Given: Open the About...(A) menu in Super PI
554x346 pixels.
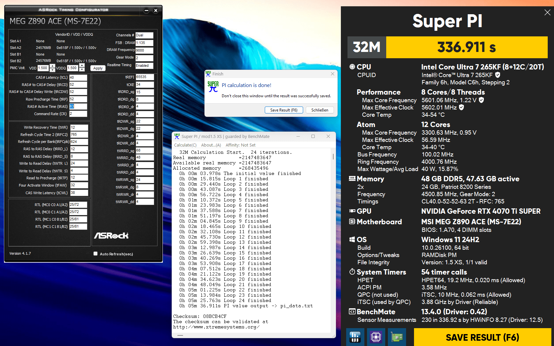Looking at the screenshot, I should (x=211, y=145).
